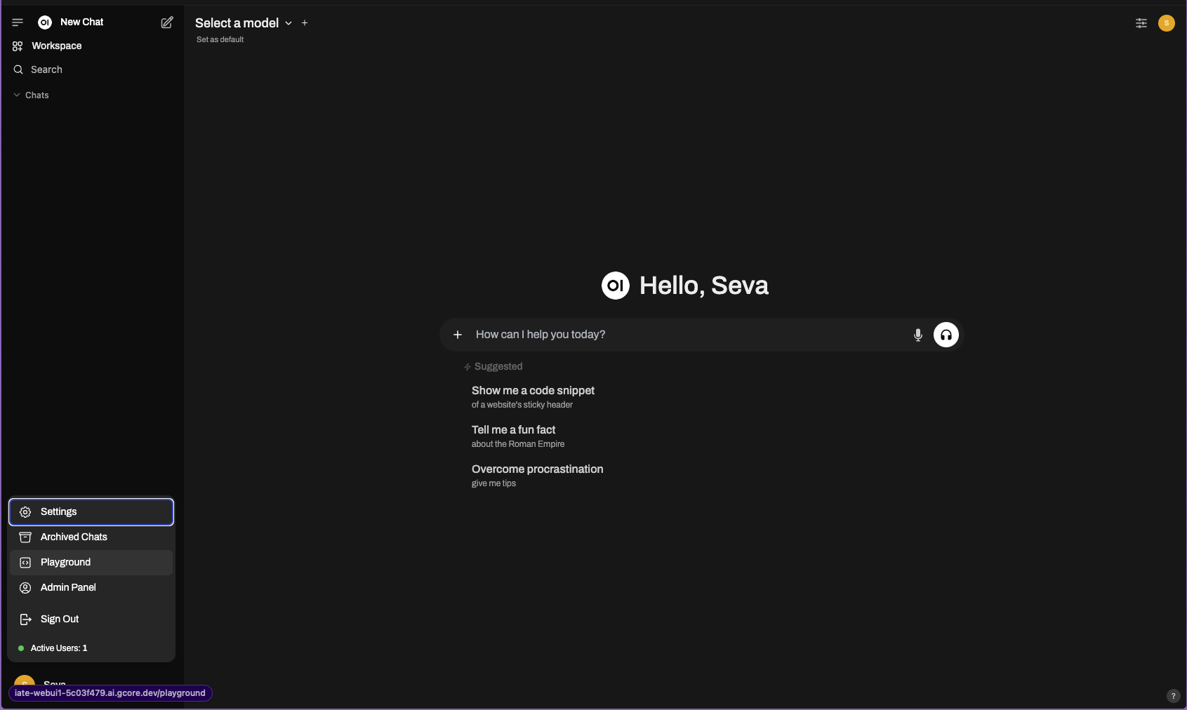Viewport: 1187px width, 710px height.
Task: Click the New Chat label in the sidebar
Action: tap(81, 22)
